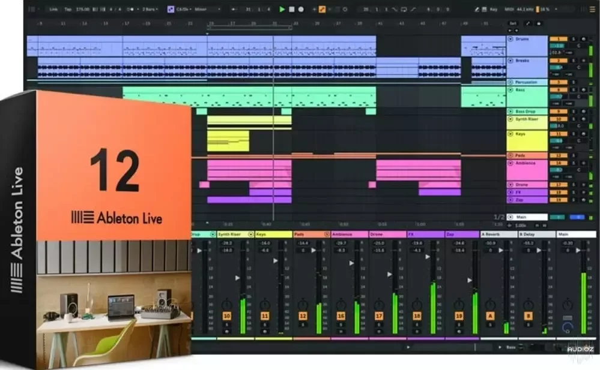This screenshot has height=370, width=600.
Task: Toggle A Reverb return activator in mixer
Action: (490, 316)
